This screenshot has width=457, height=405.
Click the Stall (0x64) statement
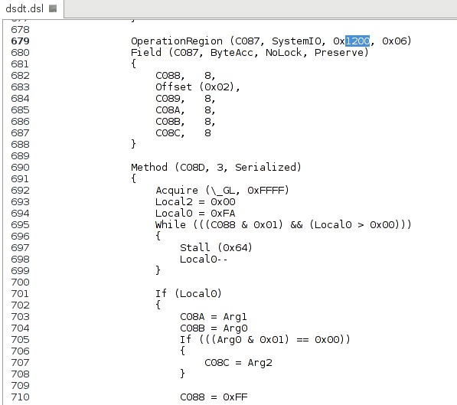click(x=216, y=248)
